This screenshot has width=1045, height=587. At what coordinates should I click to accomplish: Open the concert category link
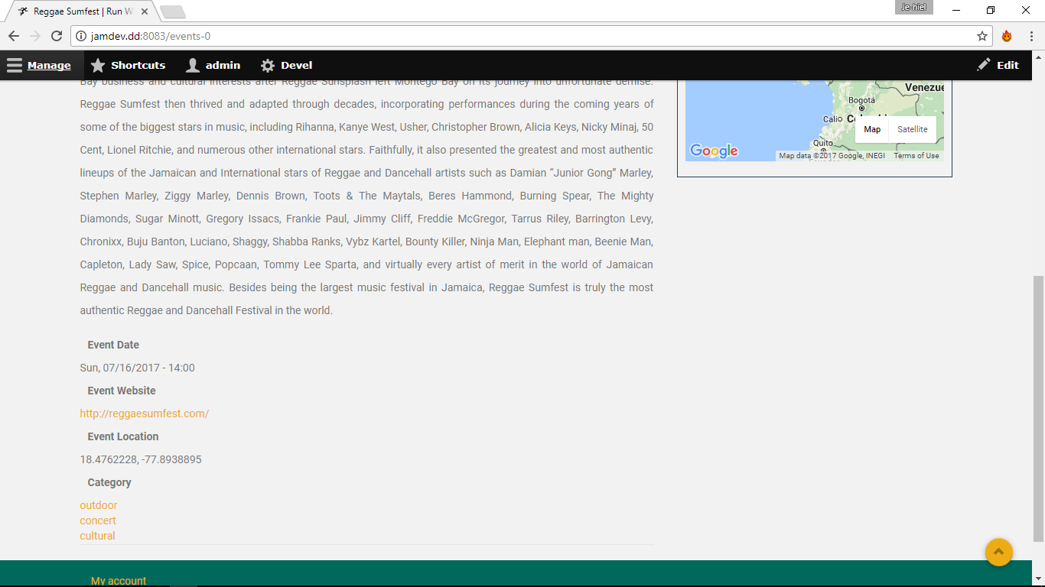coord(98,521)
